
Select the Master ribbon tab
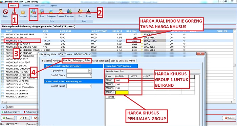[x=13, y=6]
